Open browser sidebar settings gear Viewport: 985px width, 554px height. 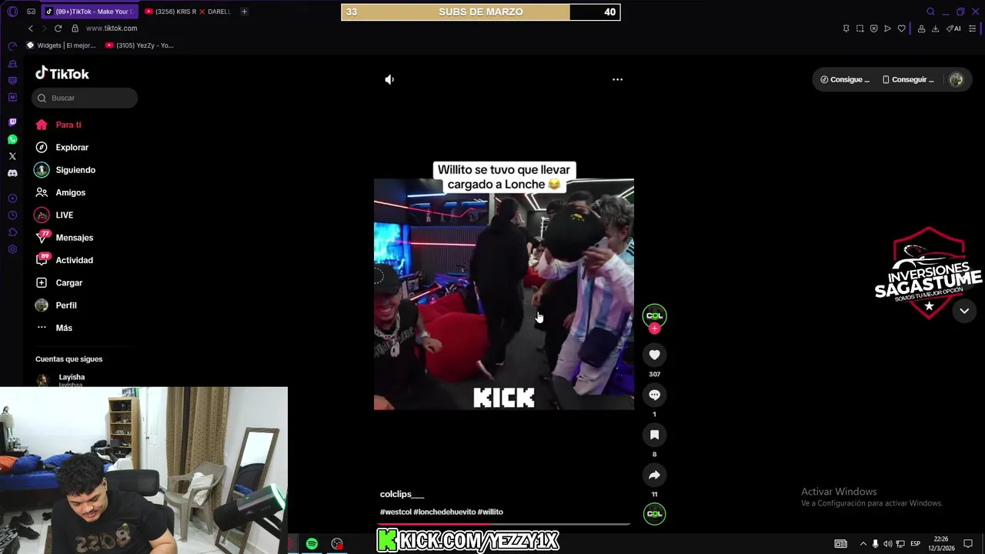tap(12, 249)
